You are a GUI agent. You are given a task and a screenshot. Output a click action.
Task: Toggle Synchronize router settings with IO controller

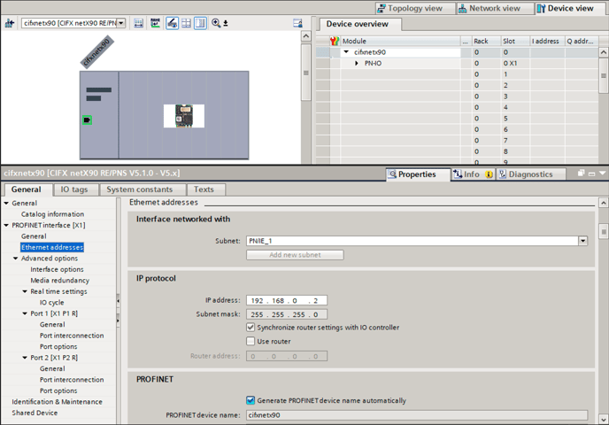(251, 328)
